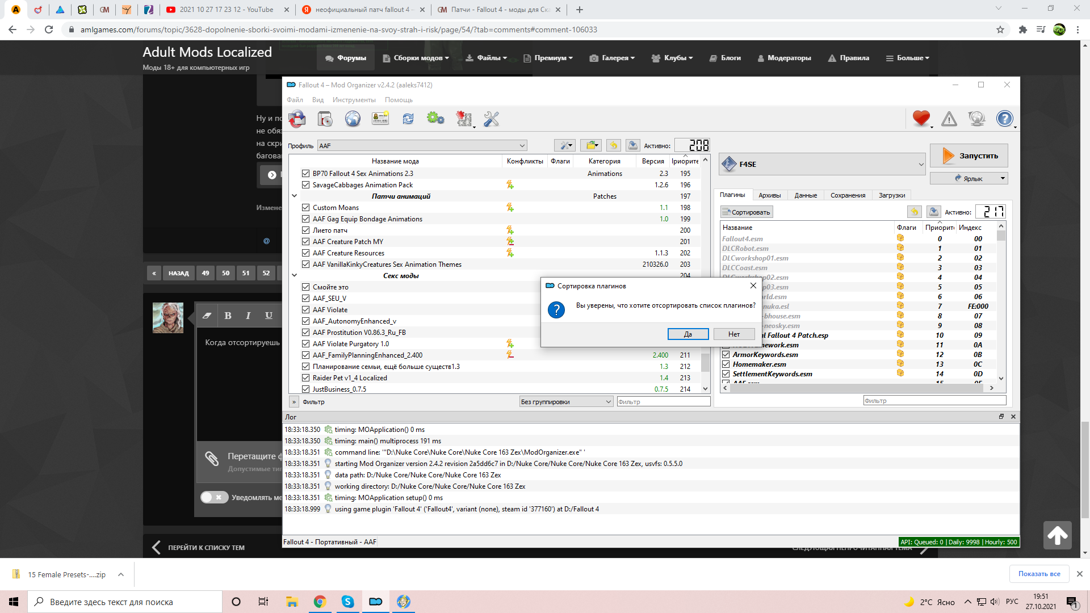Collapse the Патчи анимаций separator group
Viewport: 1090px width, 613px height.
294,196
